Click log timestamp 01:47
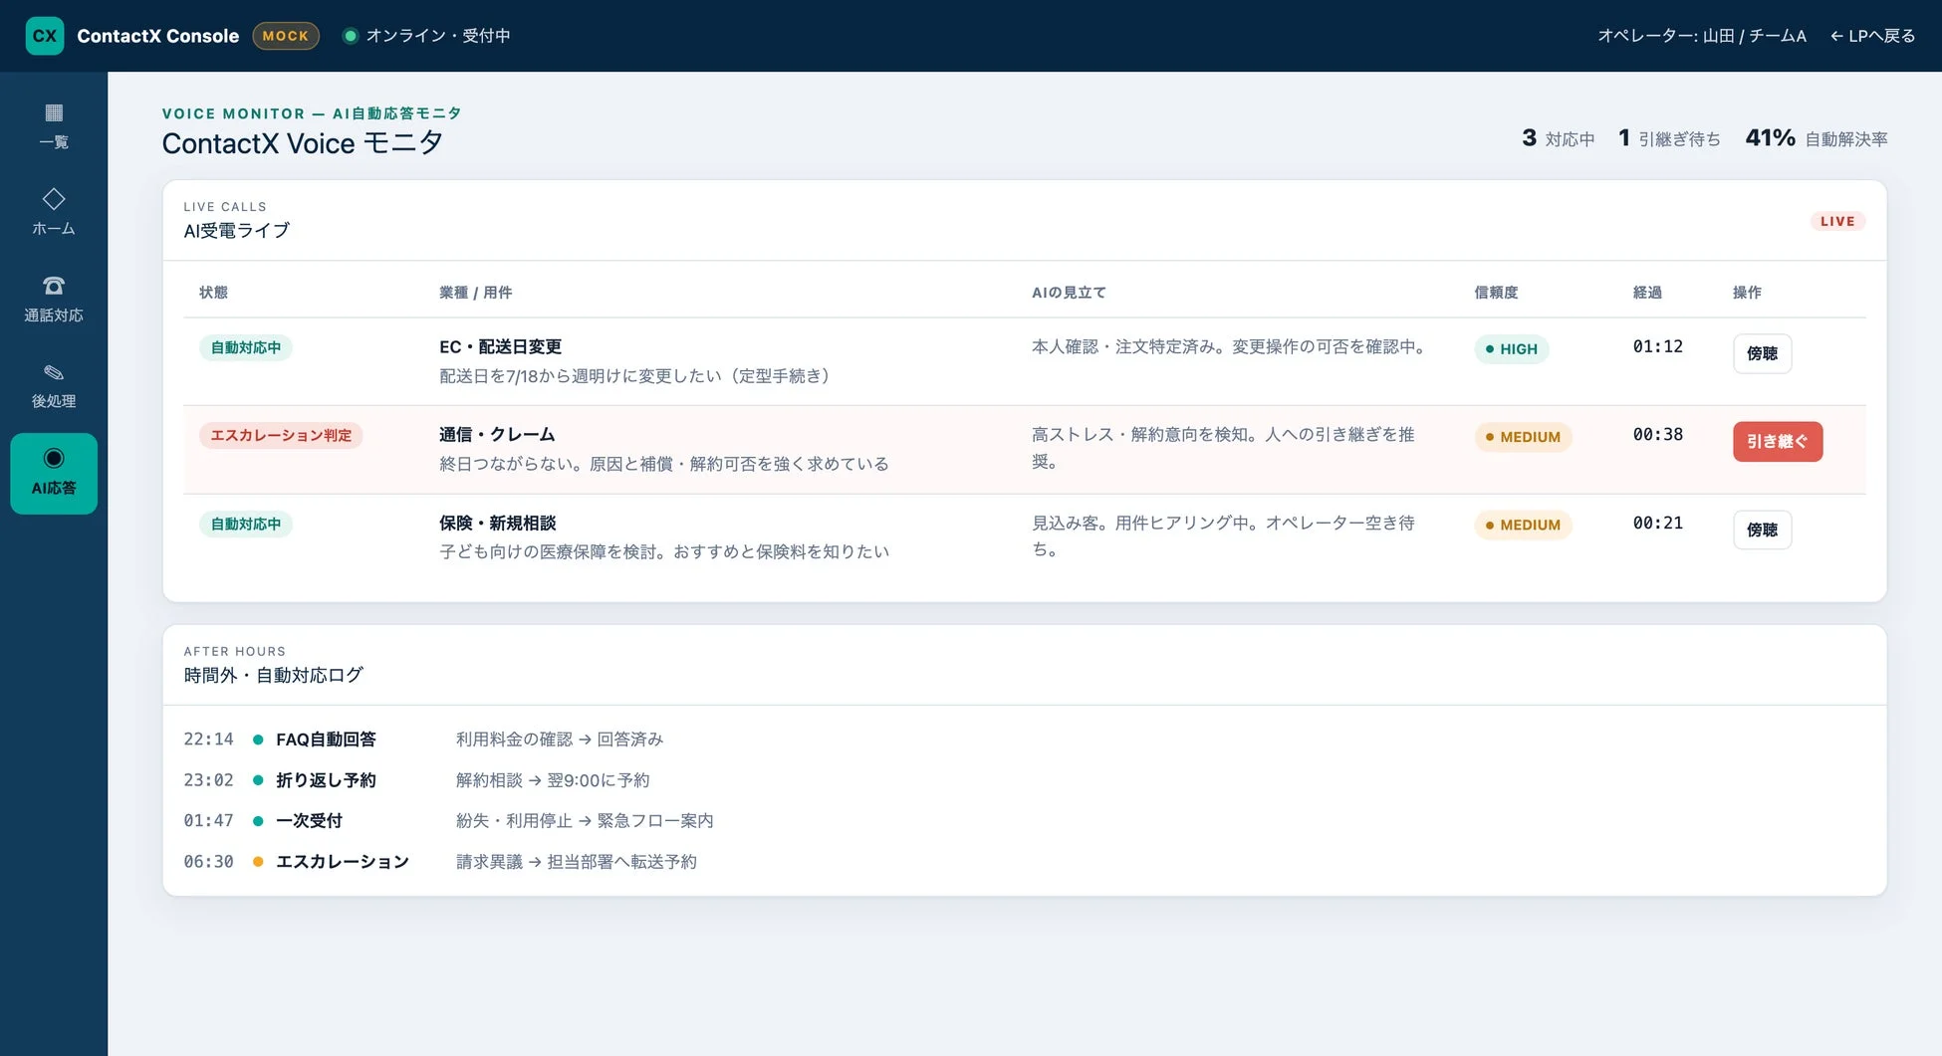Viewport: 1942px width, 1056px height. (208, 820)
